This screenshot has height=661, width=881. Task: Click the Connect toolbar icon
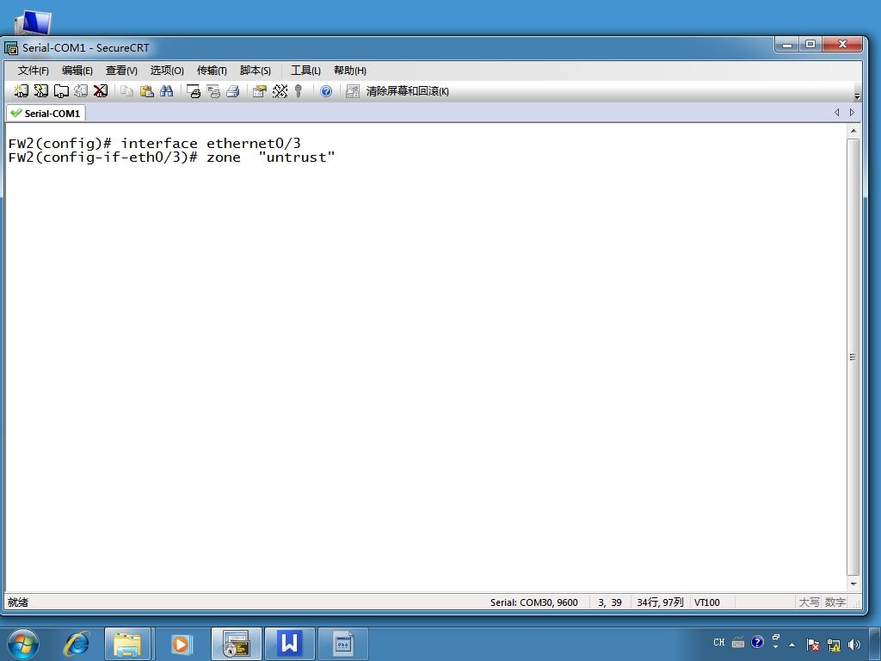coord(22,91)
